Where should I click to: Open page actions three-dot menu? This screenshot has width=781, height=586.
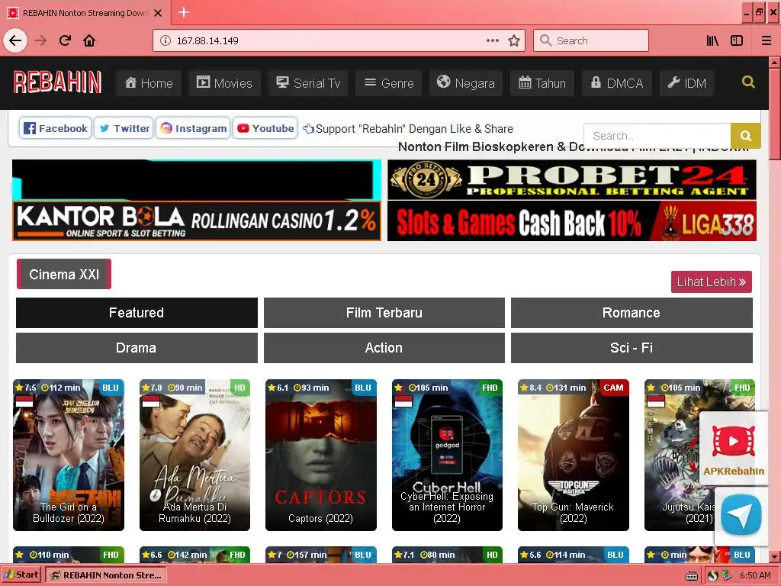(492, 40)
